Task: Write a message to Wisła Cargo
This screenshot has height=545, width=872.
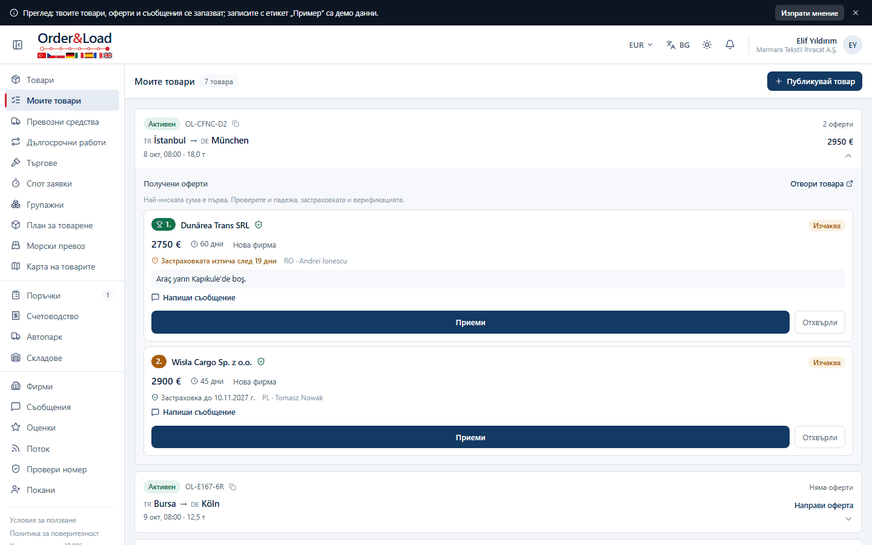Action: coord(193,412)
